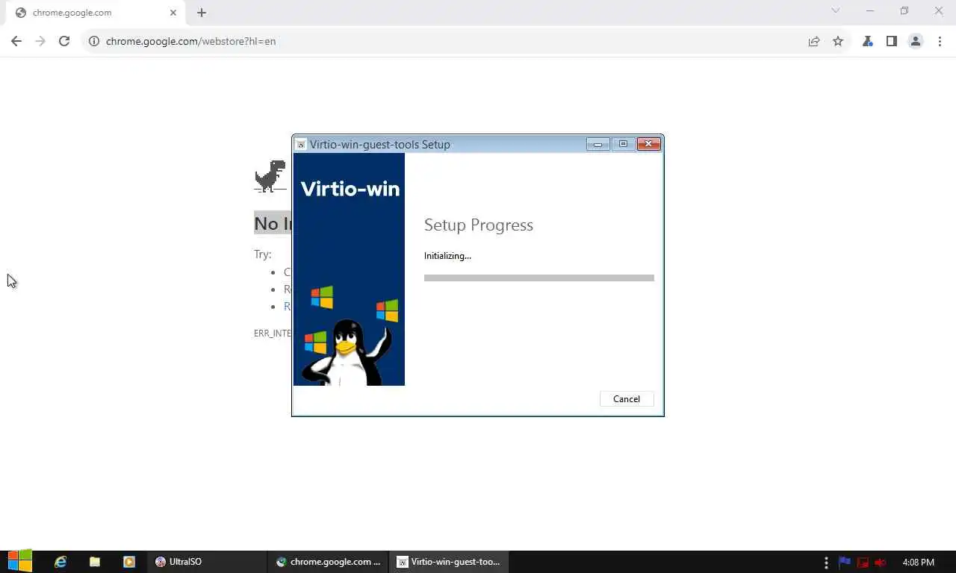Minimize the Virtio-win setup dialog
This screenshot has width=956, height=573.
[x=597, y=144]
